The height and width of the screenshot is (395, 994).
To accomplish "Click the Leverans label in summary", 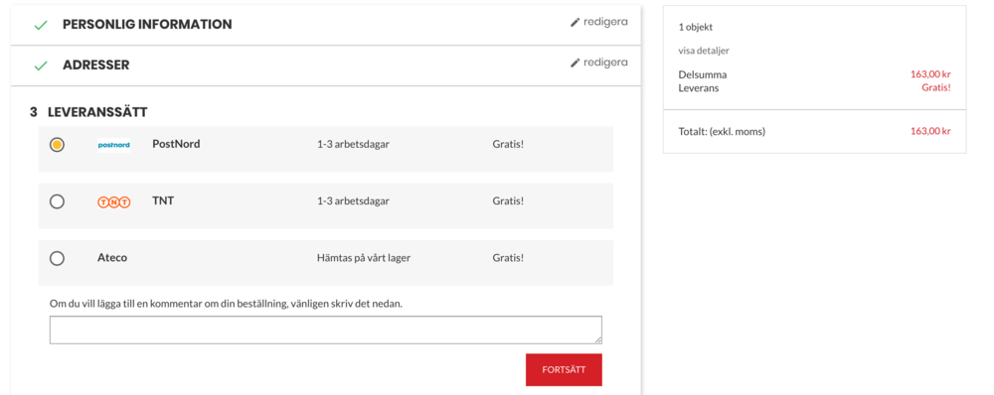I will tap(699, 88).
